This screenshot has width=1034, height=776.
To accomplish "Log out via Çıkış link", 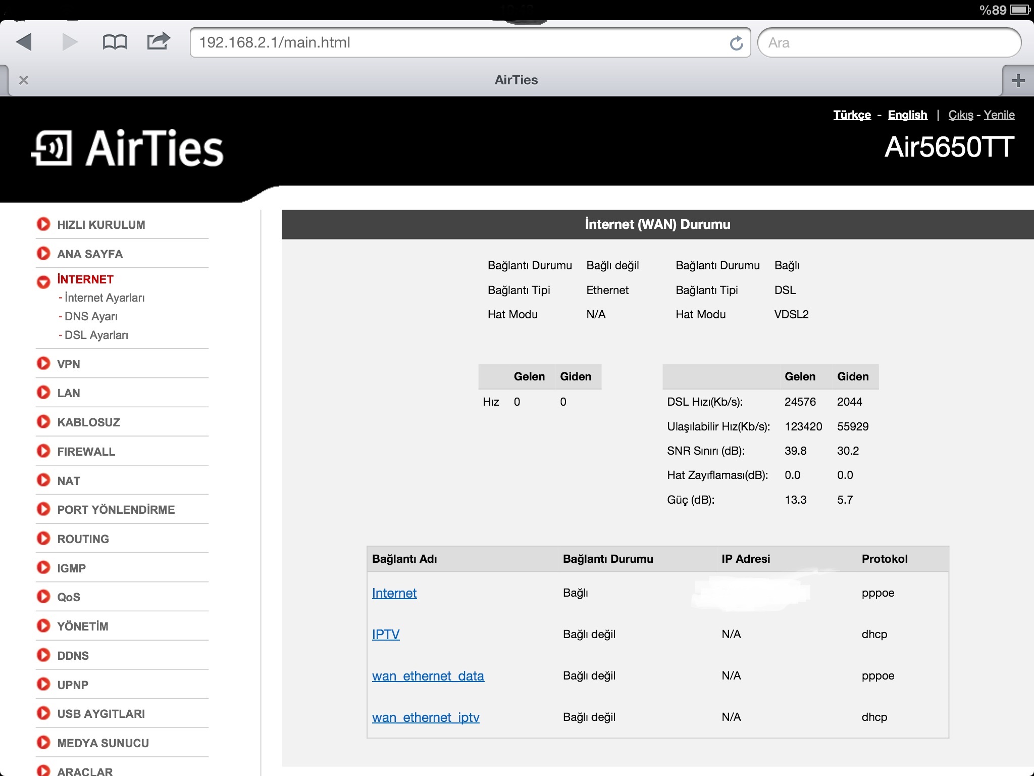I will click(x=960, y=115).
